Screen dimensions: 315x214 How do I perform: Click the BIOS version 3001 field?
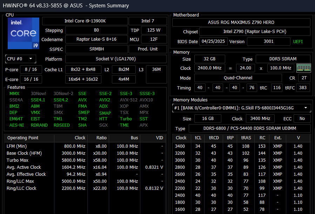tap(269, 41)
